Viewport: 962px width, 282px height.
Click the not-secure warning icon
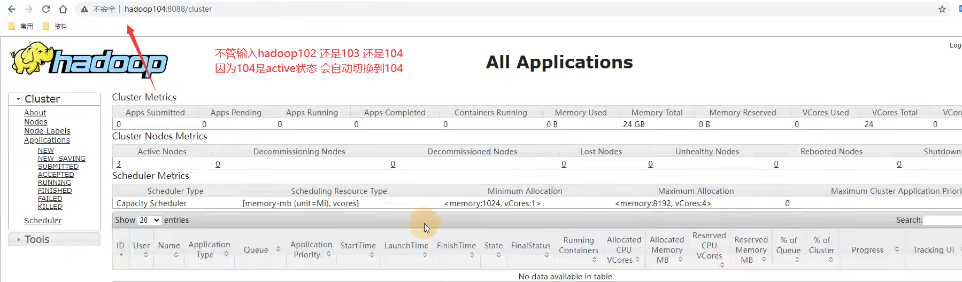pyautogui.click(x=84, y=9)
